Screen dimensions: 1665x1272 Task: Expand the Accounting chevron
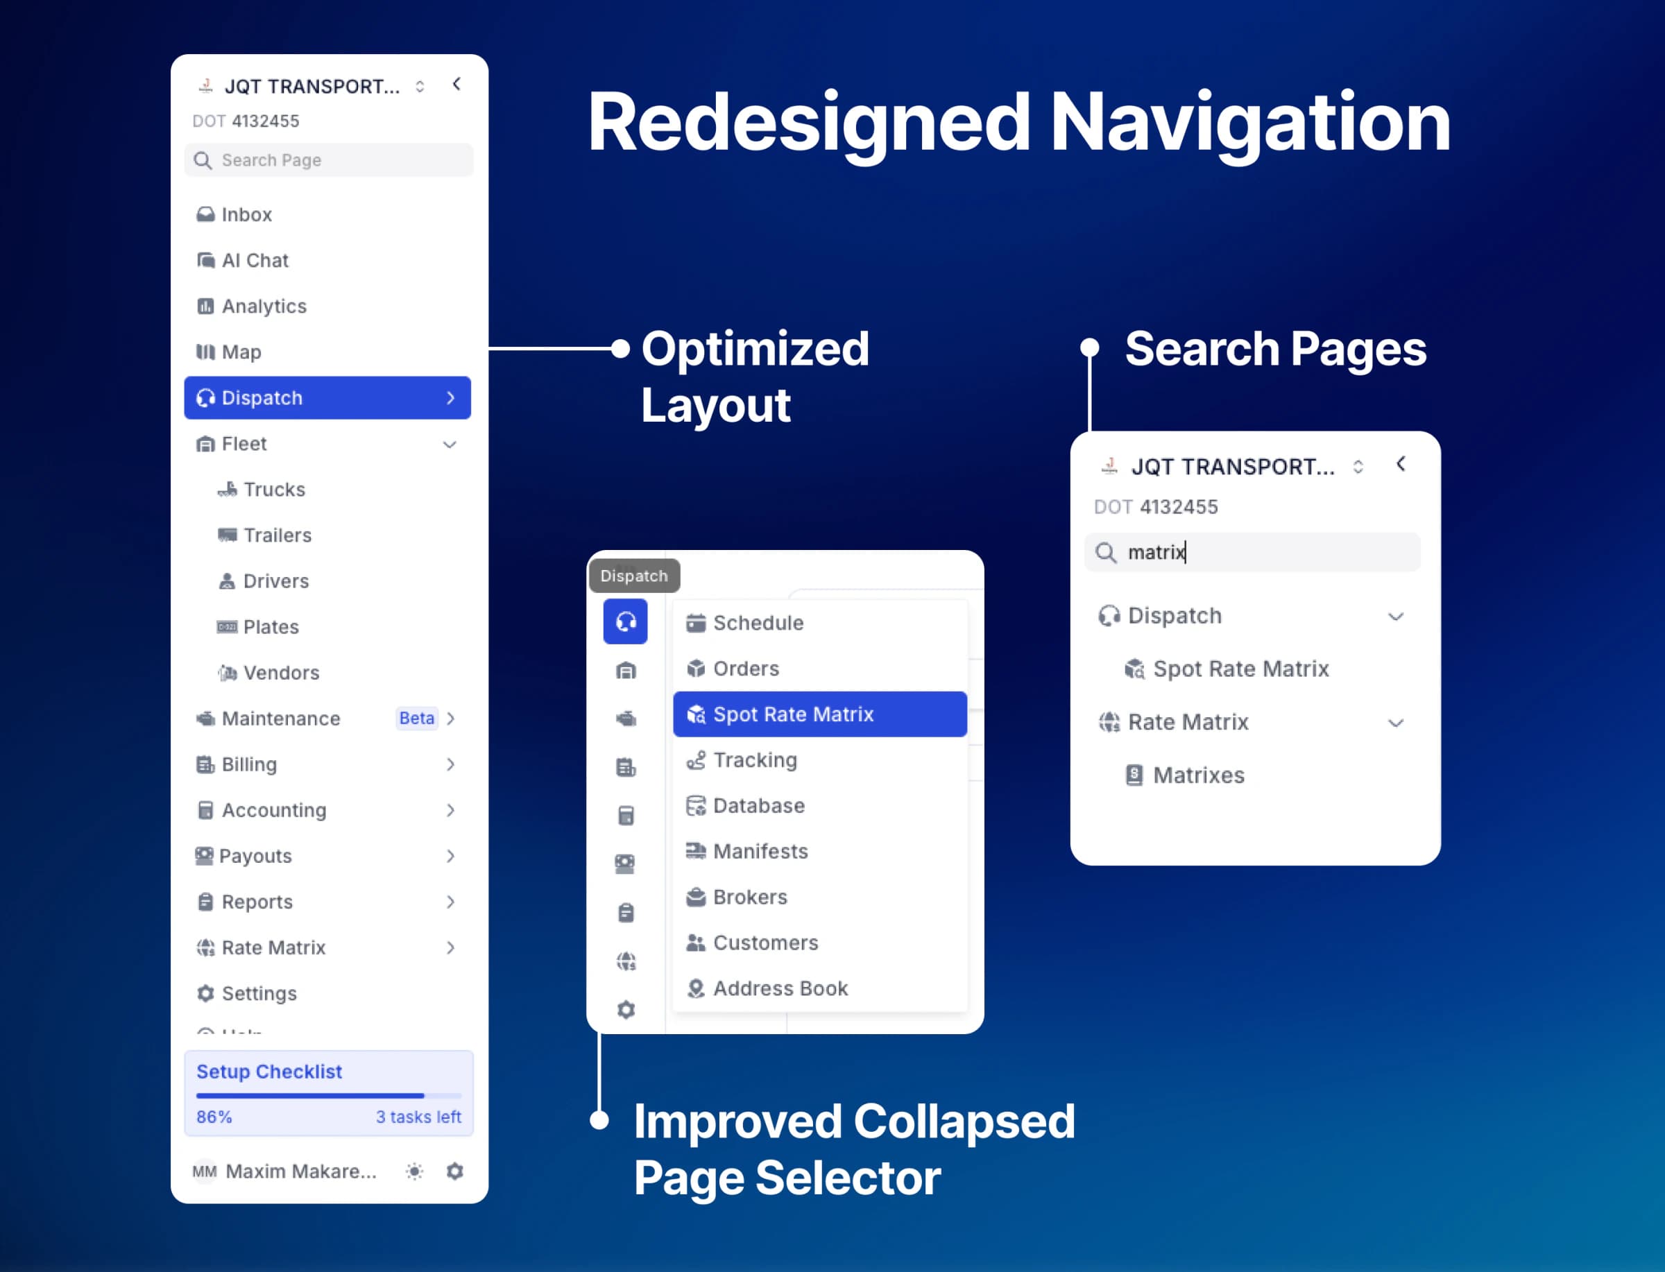click(451, 810)
